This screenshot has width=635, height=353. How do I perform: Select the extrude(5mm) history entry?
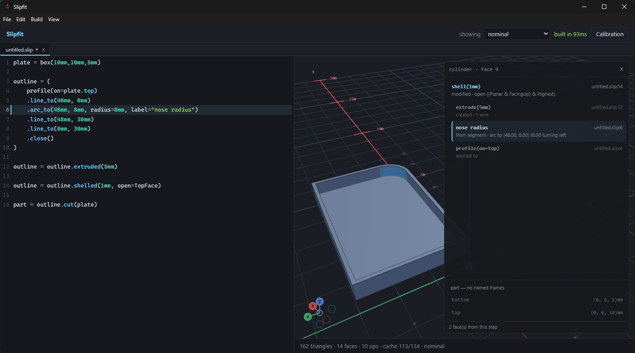click(x=539, y=111)
